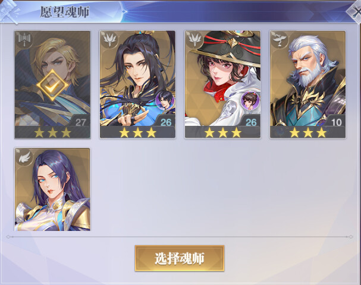The height and width of the screenshot is (285, 361).
Task: Click the hammer emblem beside the title
Action: pyautogui.click(x=10, y=11)
